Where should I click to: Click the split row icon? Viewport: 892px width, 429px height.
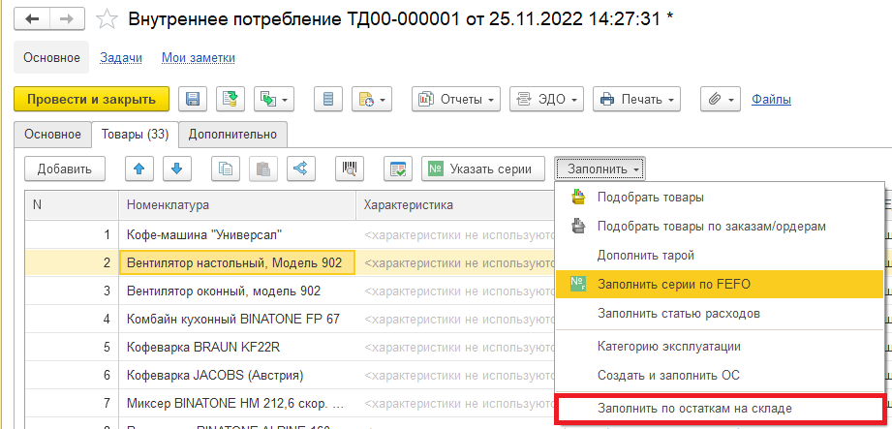[300, 169]
